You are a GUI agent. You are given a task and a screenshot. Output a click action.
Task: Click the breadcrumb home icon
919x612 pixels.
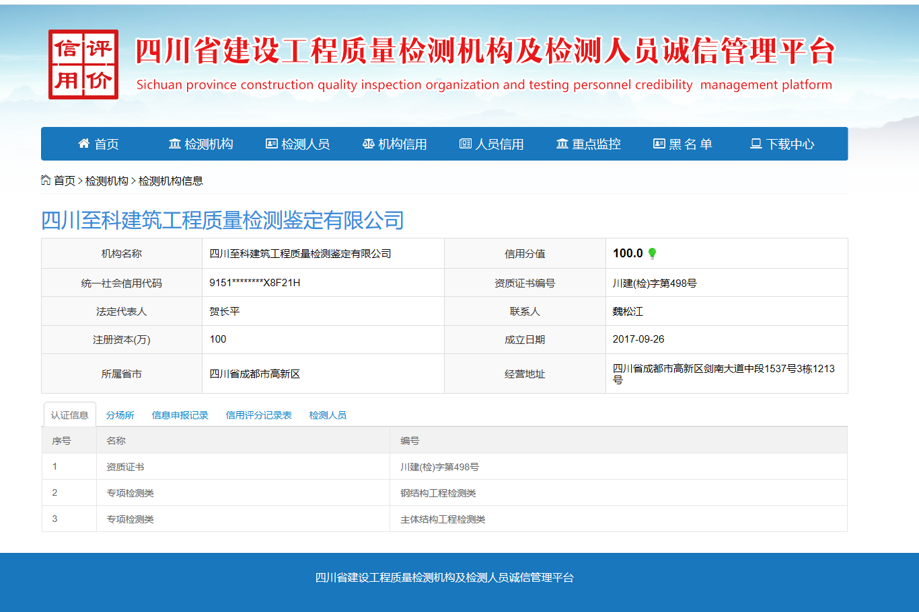(46, 180)
